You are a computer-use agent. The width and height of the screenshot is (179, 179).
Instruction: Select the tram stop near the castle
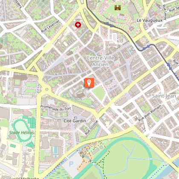(x=109, y=25)
